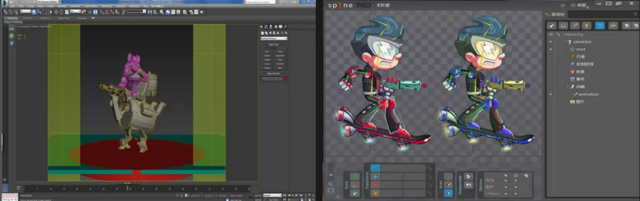
Task: Collapse the 动画 node in Spine tree
Action: (x=568, y=86)
